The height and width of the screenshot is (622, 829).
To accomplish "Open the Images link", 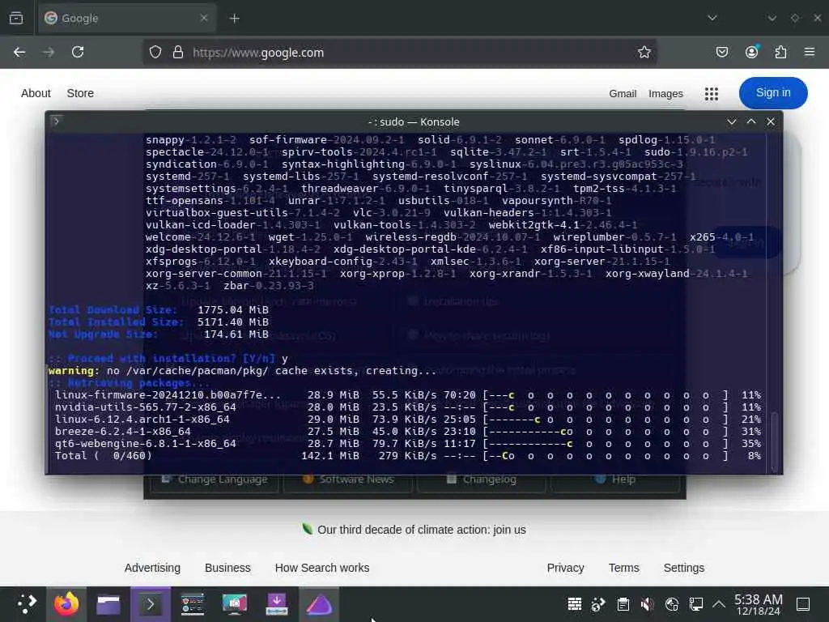I will (x=665, y=94).
